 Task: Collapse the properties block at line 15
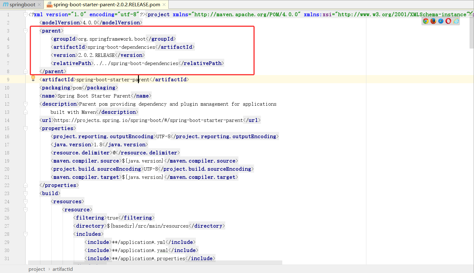click(26, 128)
